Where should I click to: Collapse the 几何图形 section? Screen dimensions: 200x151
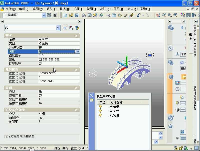point(76,70)
